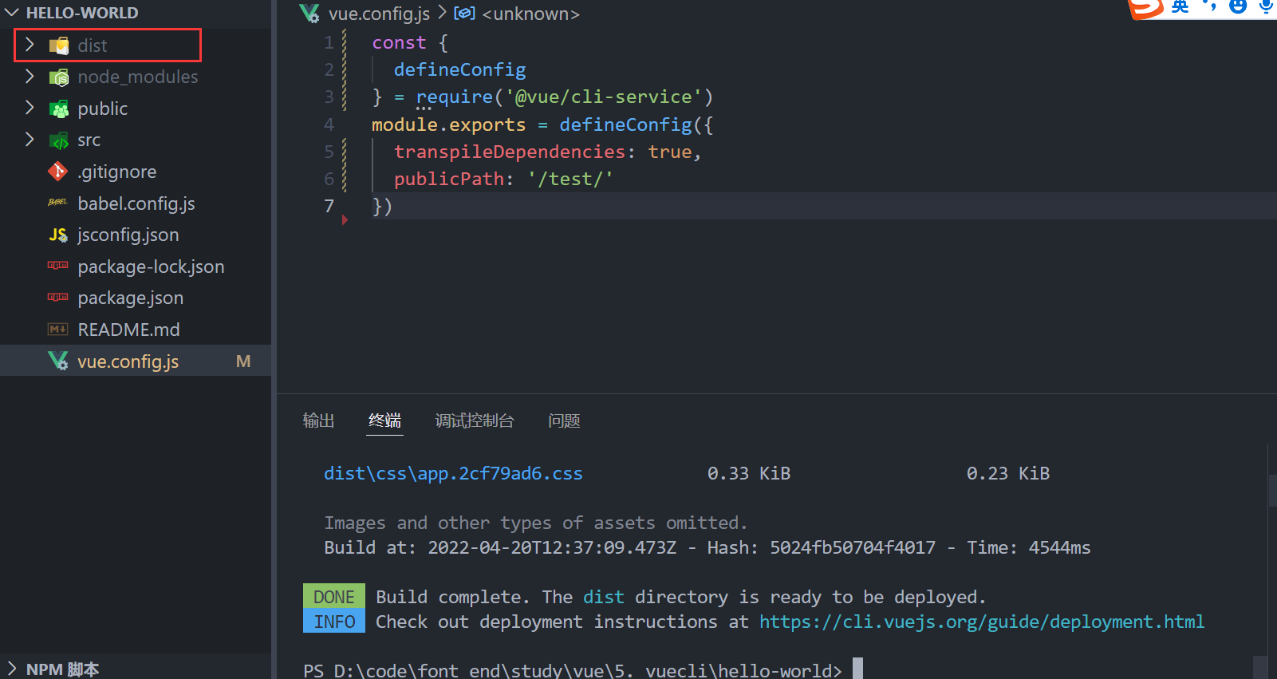1277x679 pixels.
Task: Expand the src folder chevron
Action: 30,140
